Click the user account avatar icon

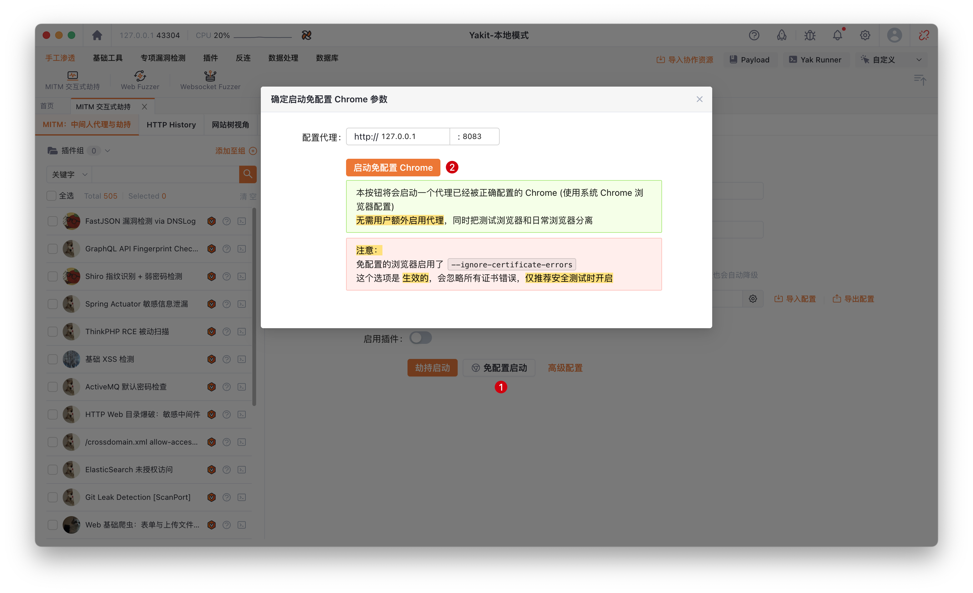click(x=894, y=35)
